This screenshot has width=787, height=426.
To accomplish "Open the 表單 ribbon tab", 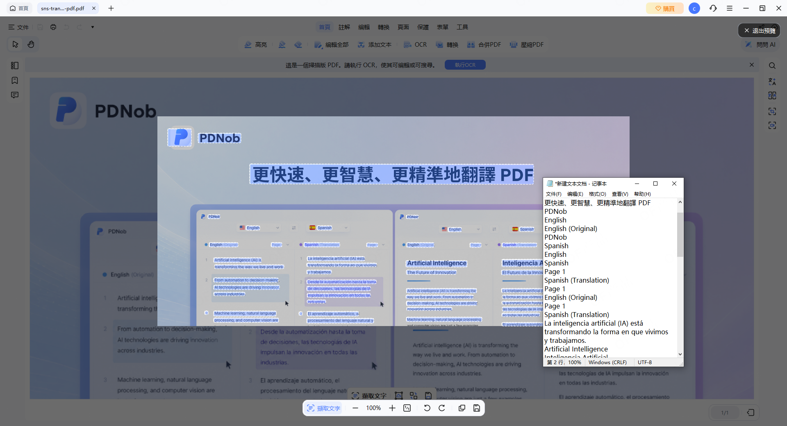I will (443, 27).
